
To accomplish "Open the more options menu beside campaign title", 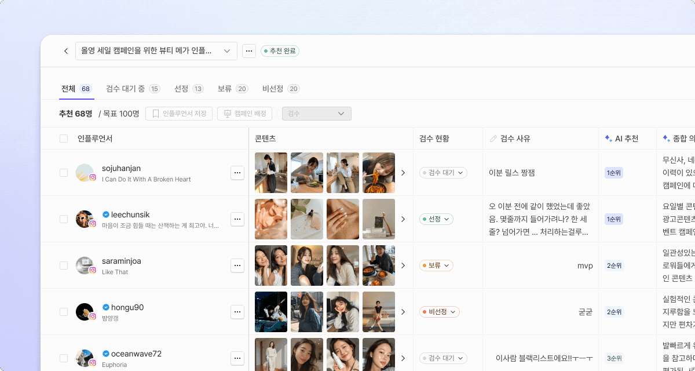I will pos(249,51).
